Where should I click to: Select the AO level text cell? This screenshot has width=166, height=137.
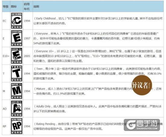coord(5,109)
